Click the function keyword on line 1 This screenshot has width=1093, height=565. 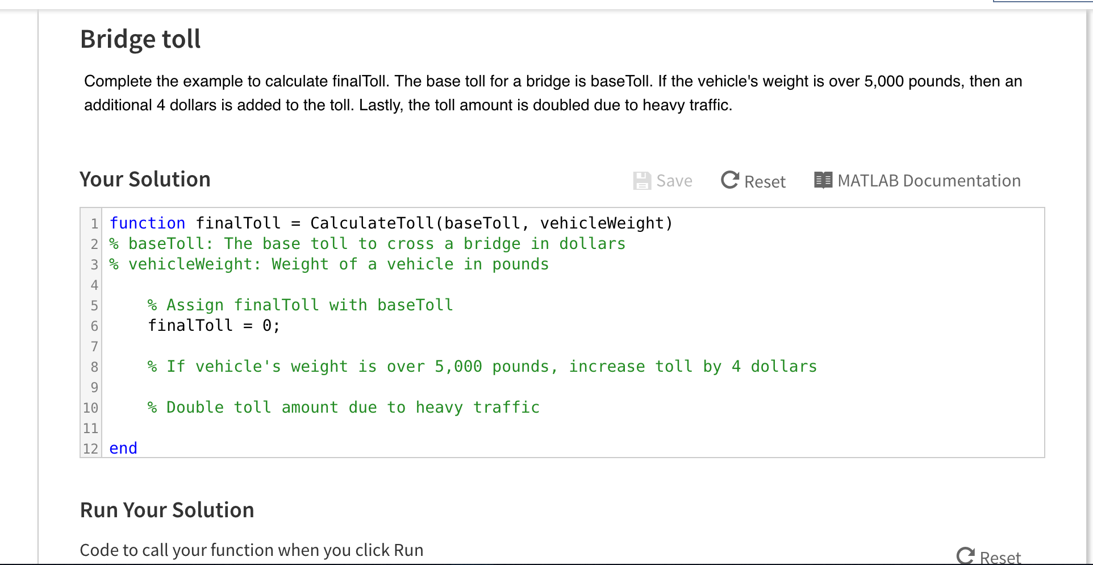(147, 223)
